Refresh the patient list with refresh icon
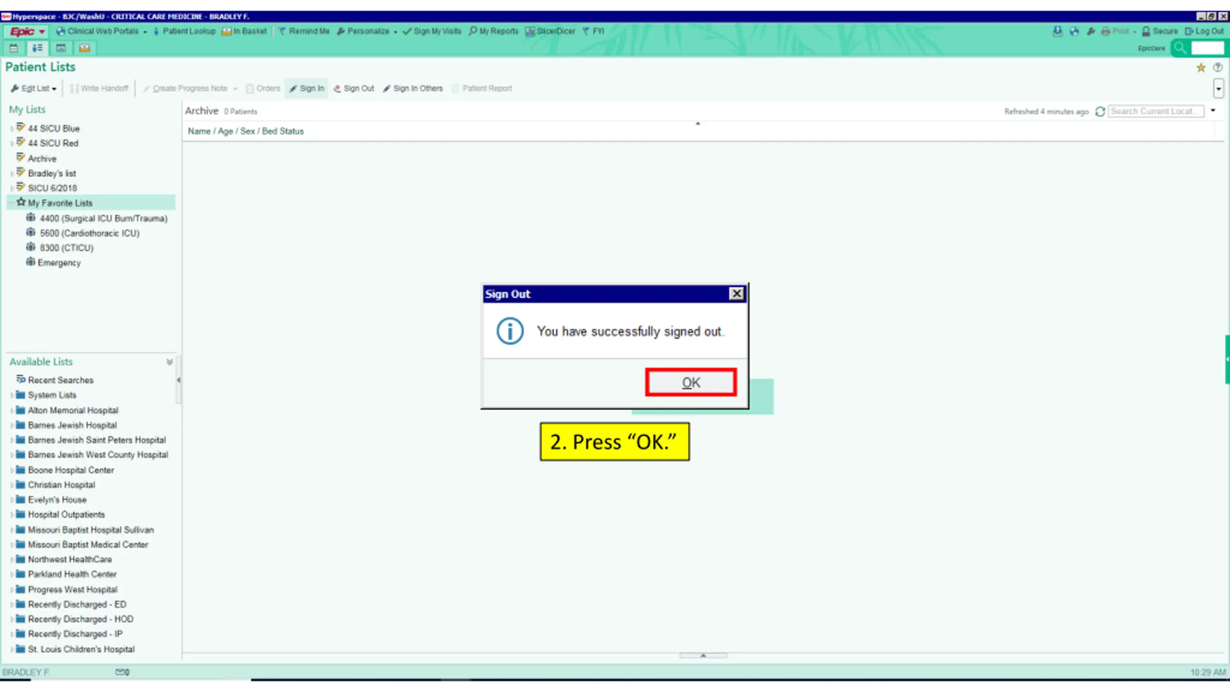 (x=1100, y=111)
